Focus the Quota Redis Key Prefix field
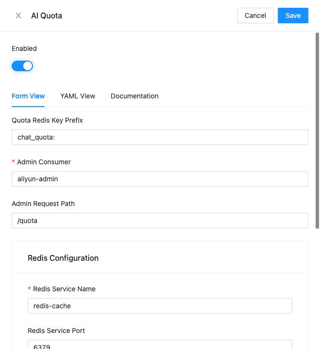This screenshot has height=349, width=320. pos(160,137)
